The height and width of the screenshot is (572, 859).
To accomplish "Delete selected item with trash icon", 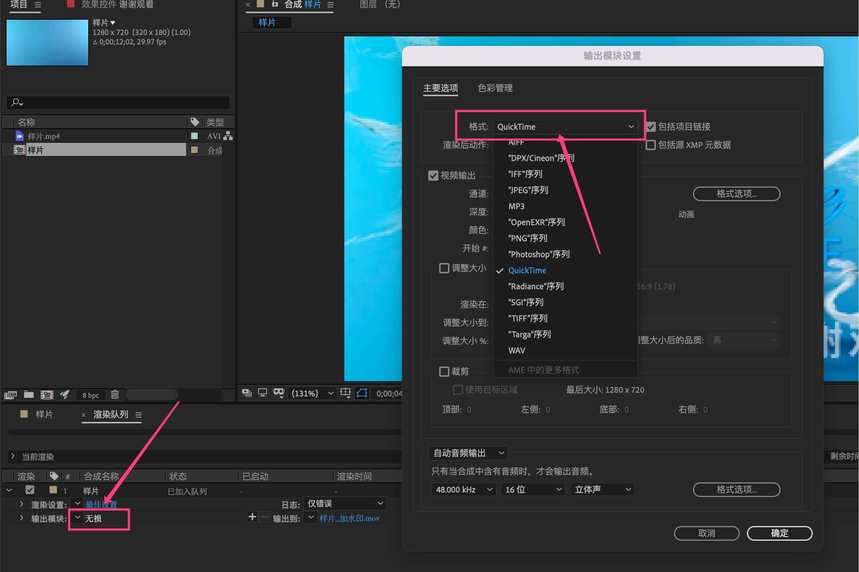I will point(115,394).
